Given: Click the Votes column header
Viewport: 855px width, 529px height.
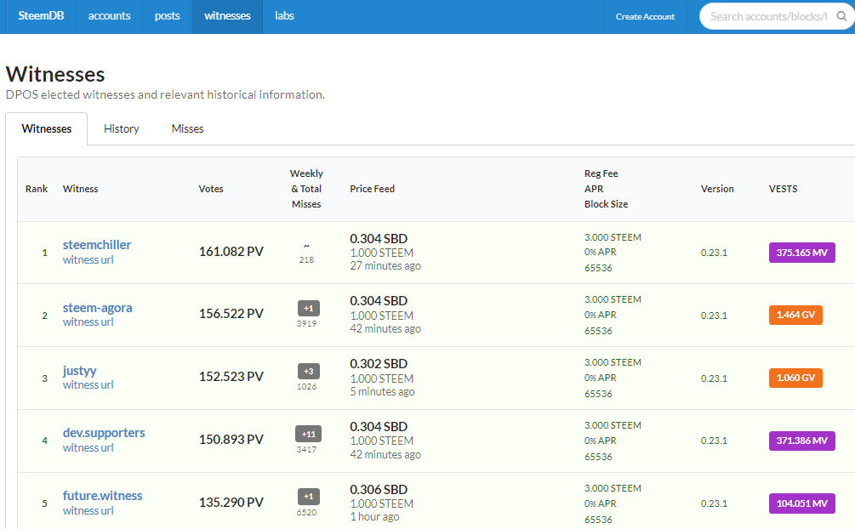Looking at the screenshot, I should click(x=211, y=189).
